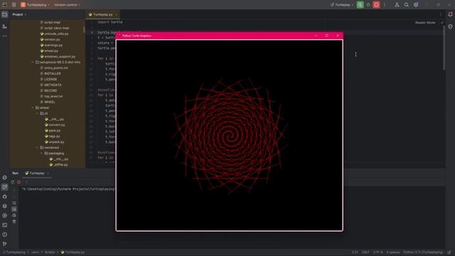The image size is (455, 256).
Task: Click 4 spaces indent widget in status bar
Action: coord(393,252)
